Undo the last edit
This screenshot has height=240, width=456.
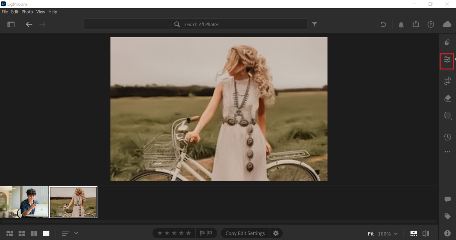(383, 25)
